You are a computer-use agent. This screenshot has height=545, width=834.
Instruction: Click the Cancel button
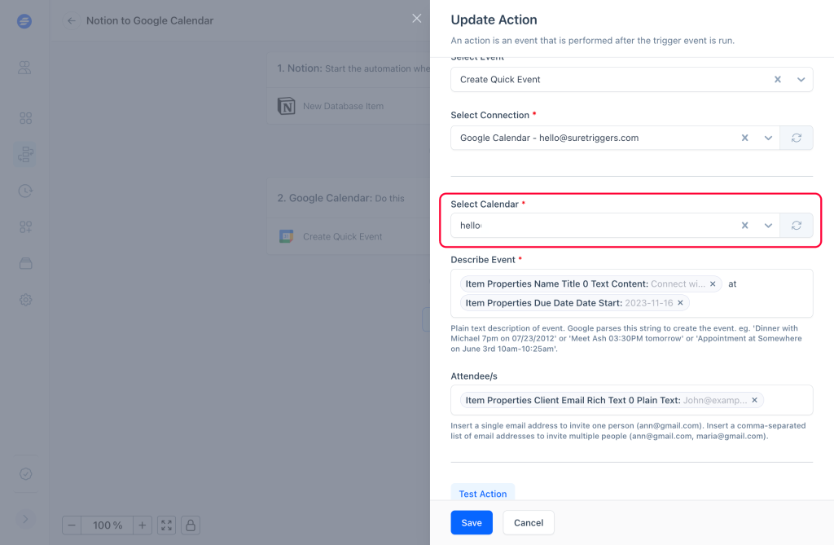tap(528, 523)
